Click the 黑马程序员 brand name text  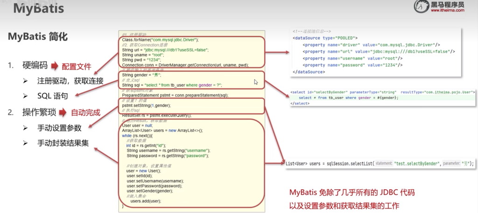[448, 4]
